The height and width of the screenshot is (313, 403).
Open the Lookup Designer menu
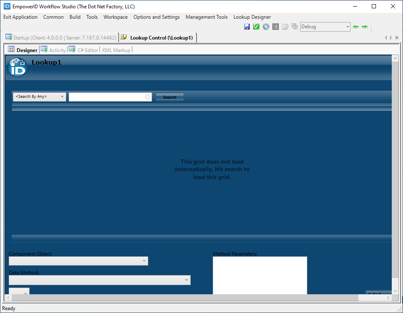pyautogui.click(x=252, y=17)
